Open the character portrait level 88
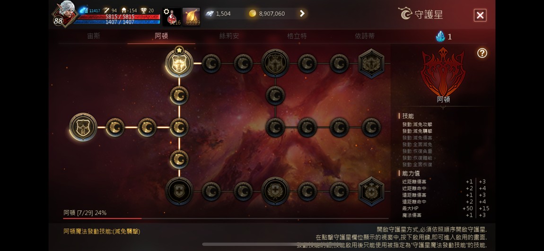 [64, 15]
